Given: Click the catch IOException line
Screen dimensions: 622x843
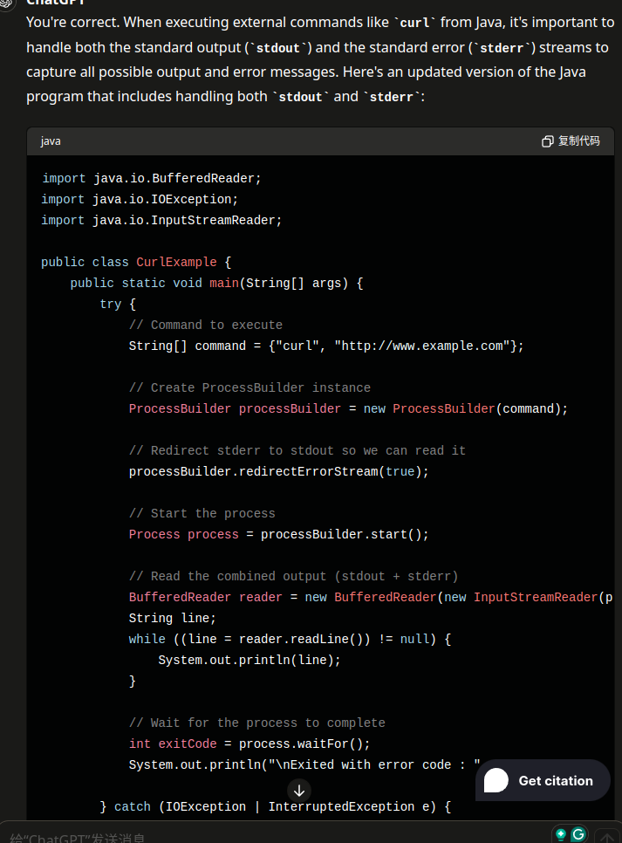Looking at the screenshot, I should pyautogui.click(x=275, y=806).
